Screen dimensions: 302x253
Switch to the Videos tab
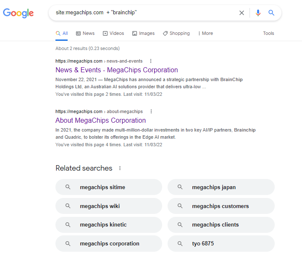[x=113, y=33]
